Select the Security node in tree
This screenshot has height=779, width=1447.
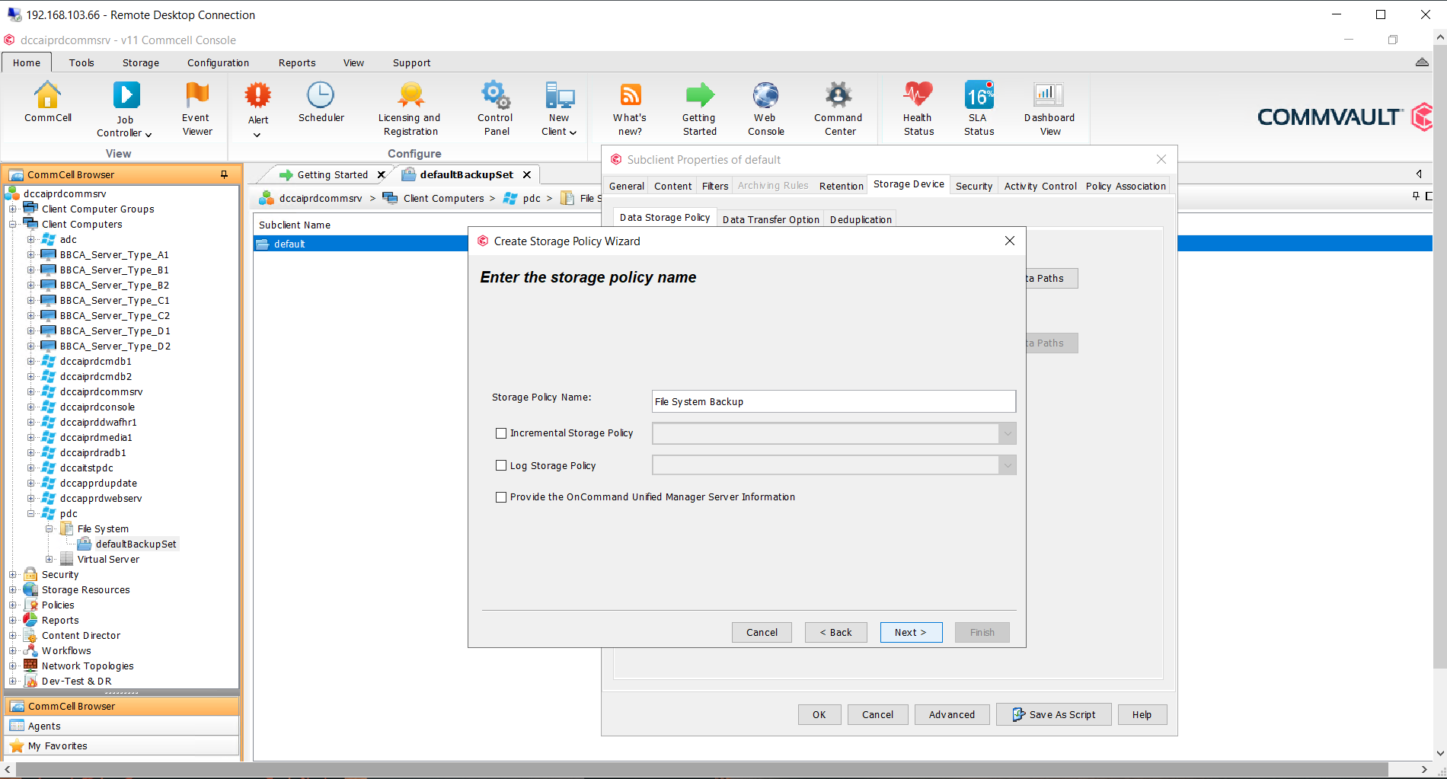60,574
